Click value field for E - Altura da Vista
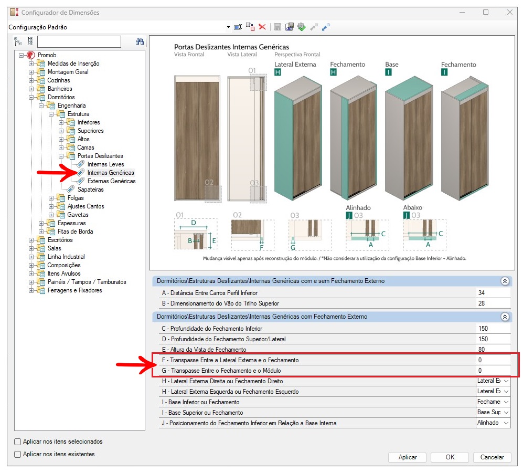The image size is (523, 473). [493, 350]
